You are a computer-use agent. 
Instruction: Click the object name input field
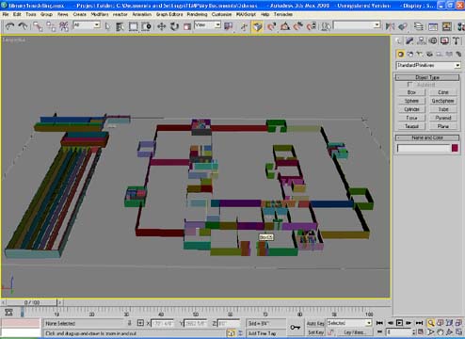[x=424, y=148]
